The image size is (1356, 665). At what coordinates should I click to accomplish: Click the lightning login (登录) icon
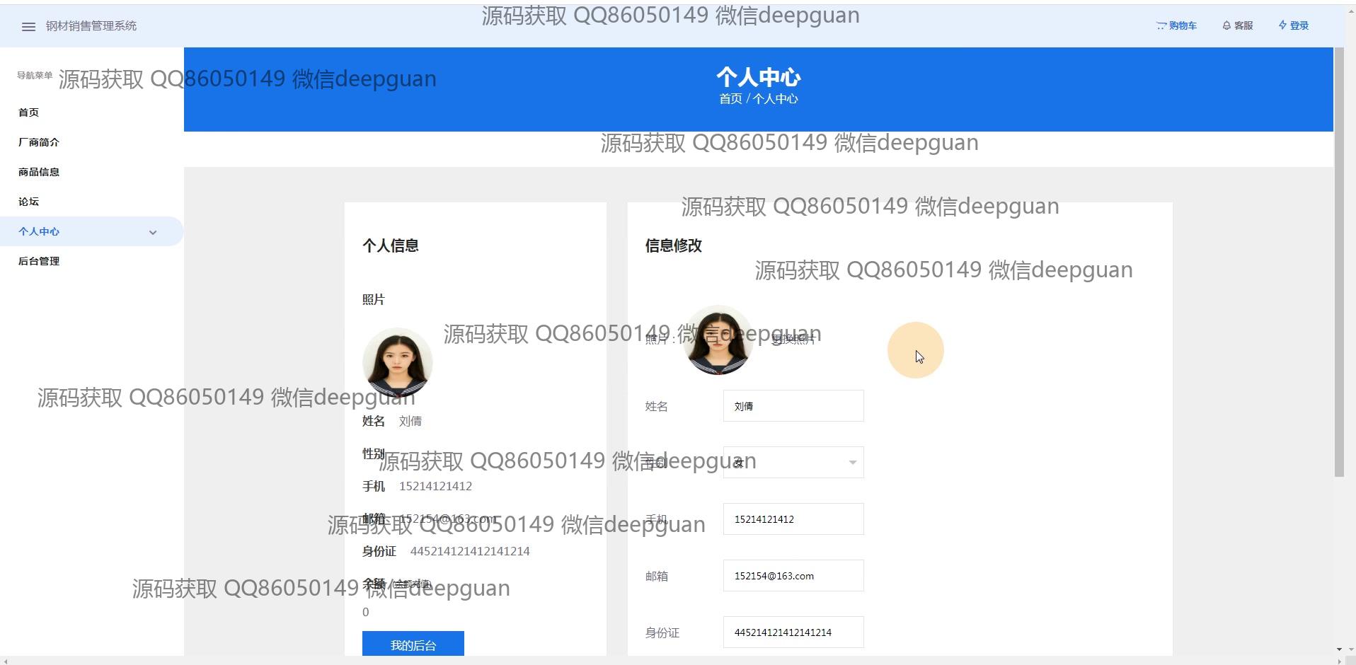pos(1282,25)
